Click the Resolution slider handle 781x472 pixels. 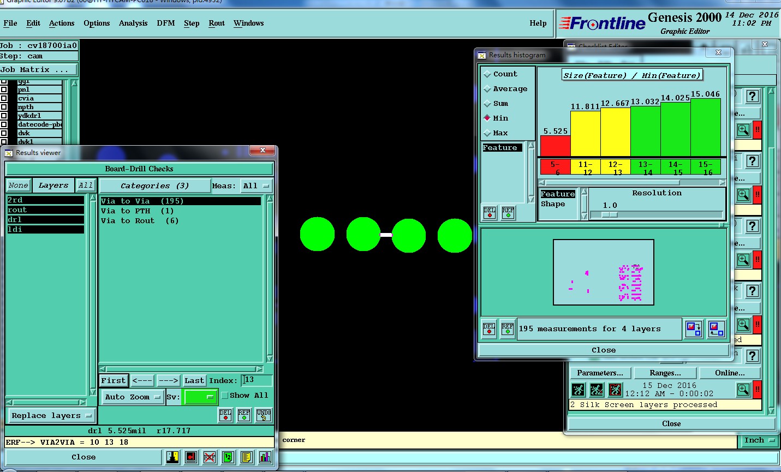click(610, 215)
